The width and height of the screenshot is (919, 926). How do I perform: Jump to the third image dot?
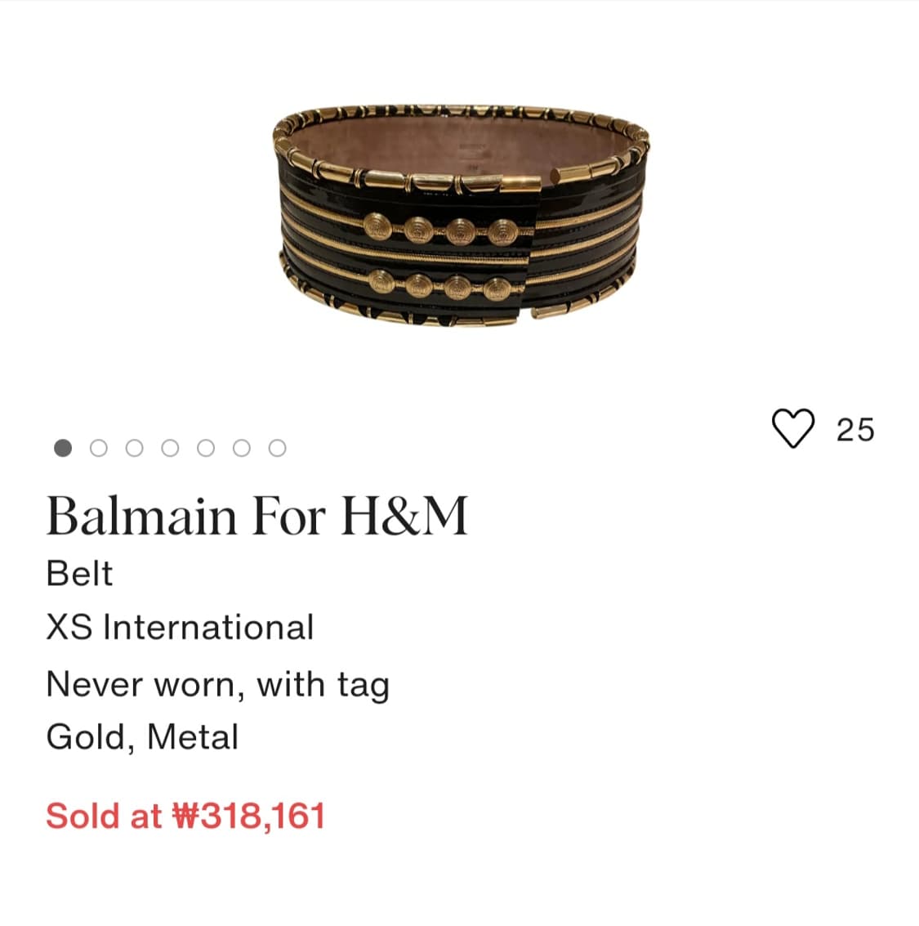point(135,448)
